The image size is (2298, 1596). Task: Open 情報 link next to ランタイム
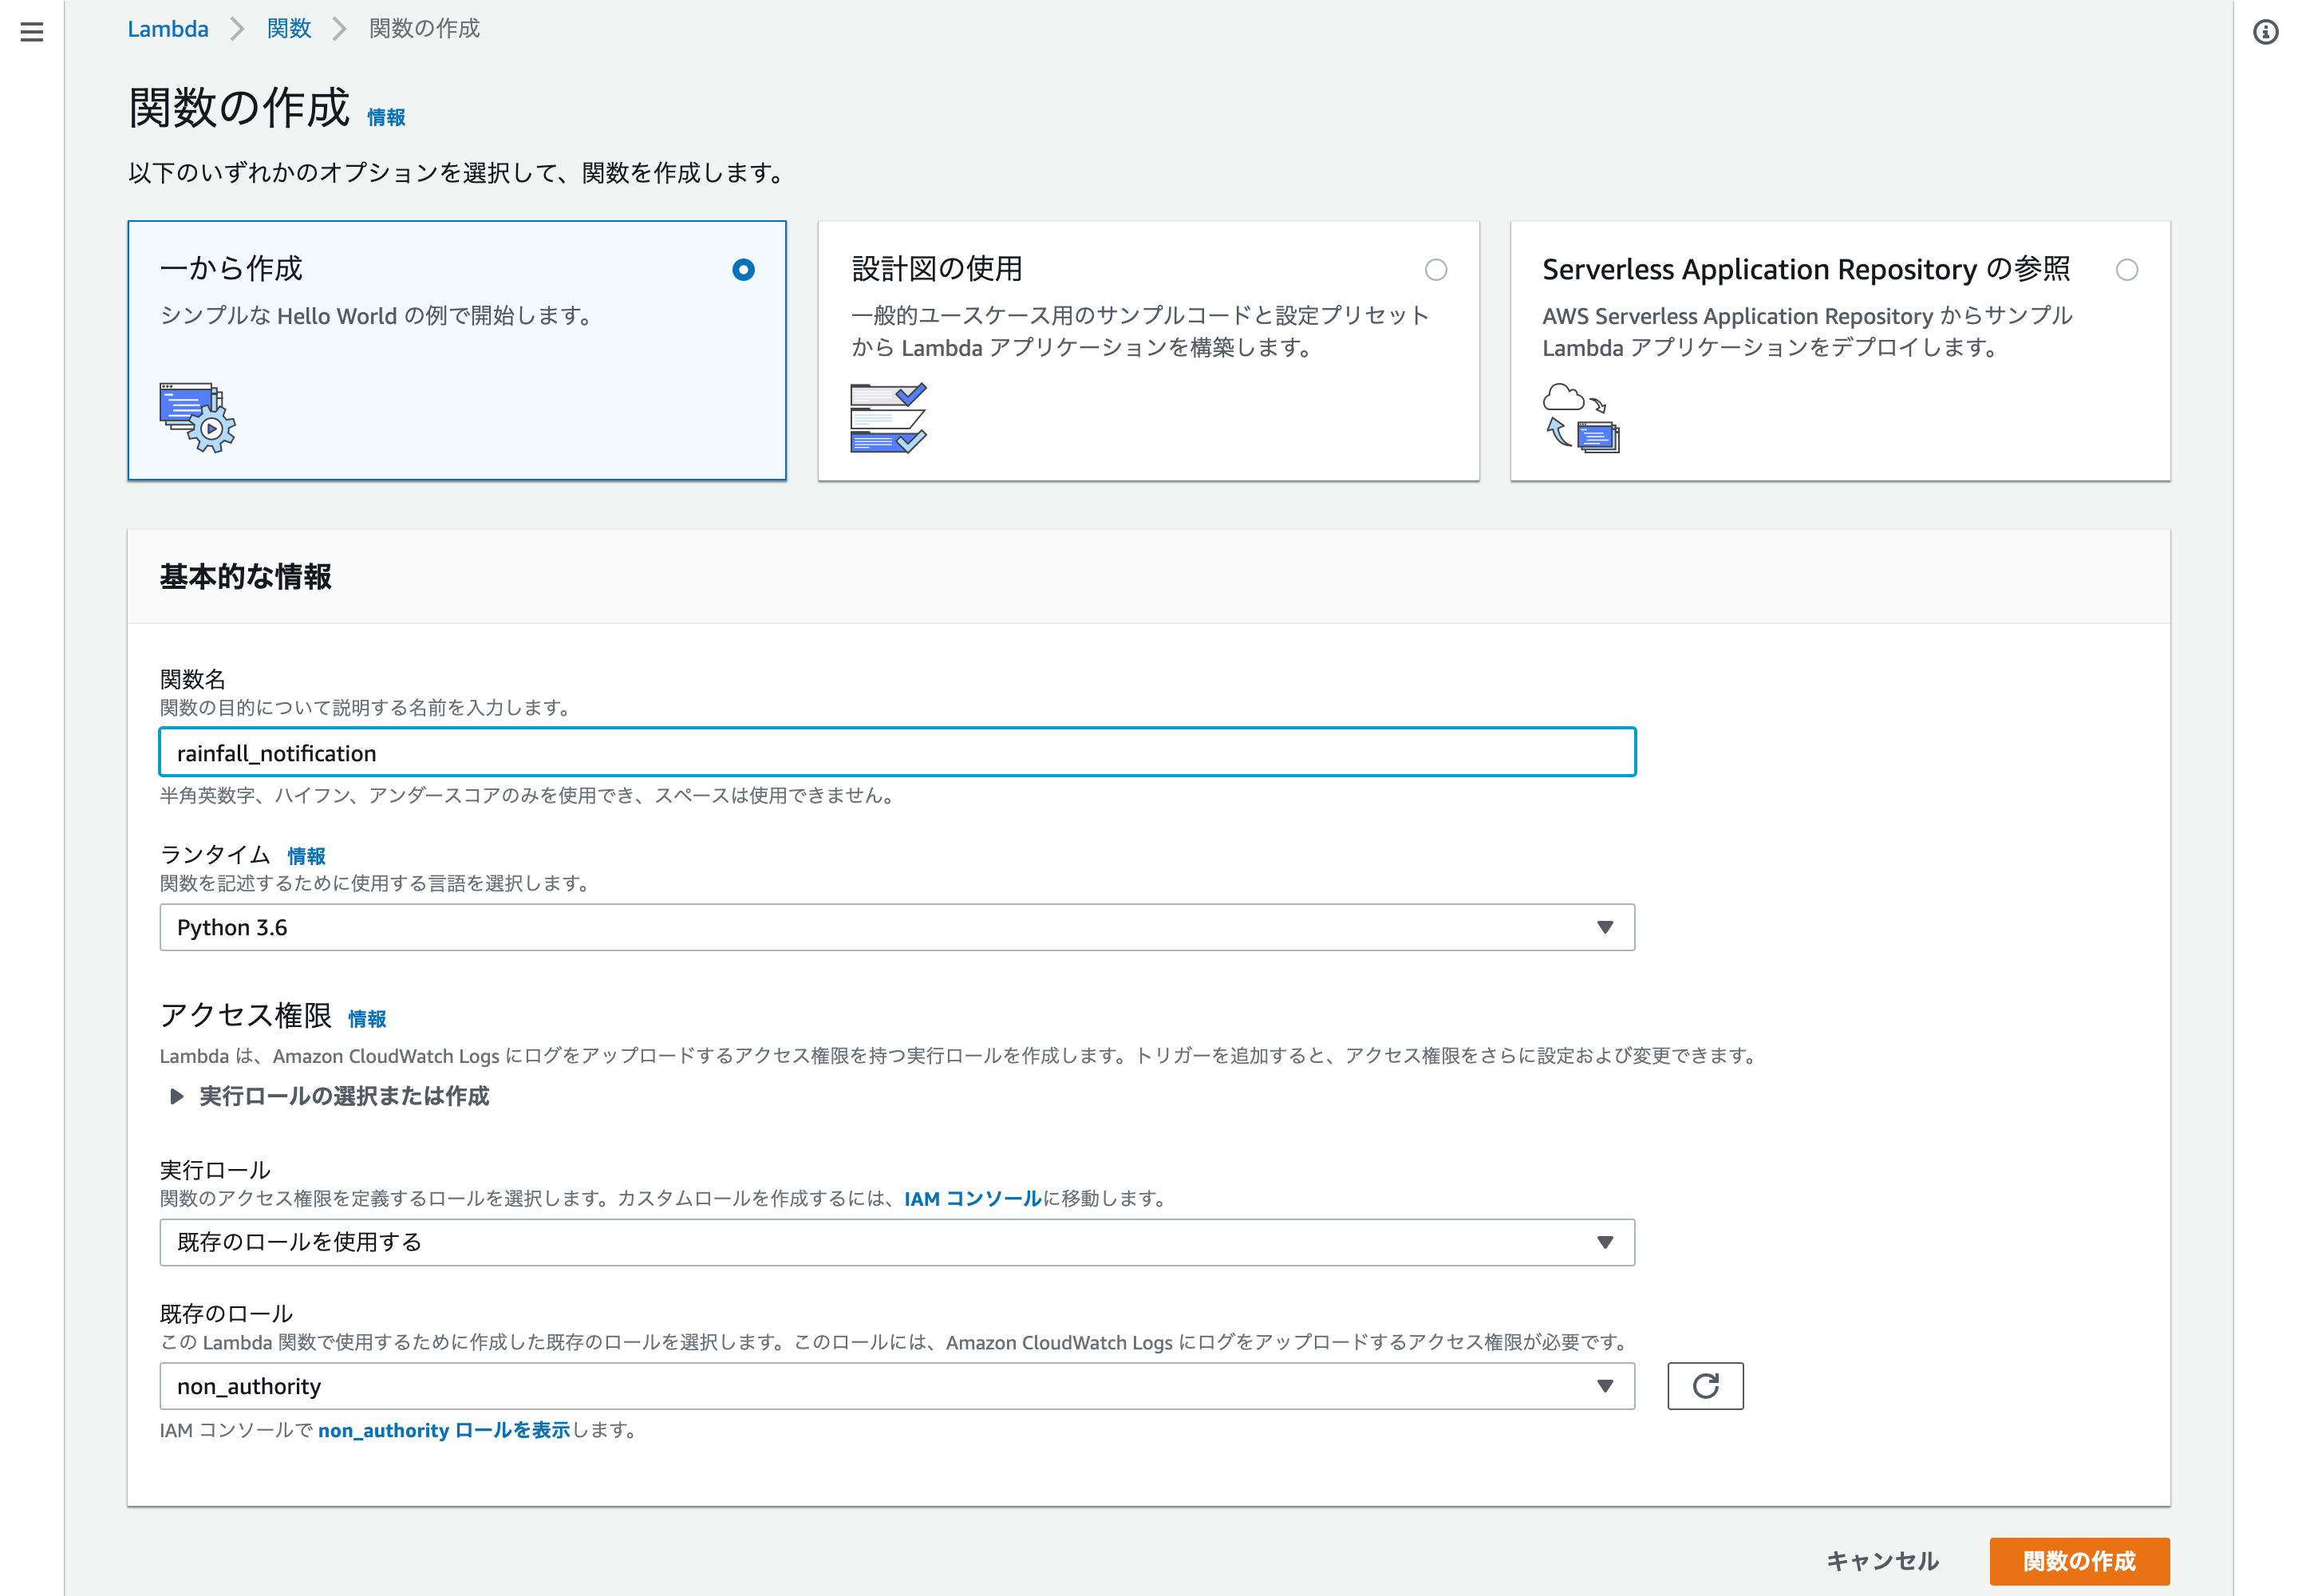click(x=306, y=856)
